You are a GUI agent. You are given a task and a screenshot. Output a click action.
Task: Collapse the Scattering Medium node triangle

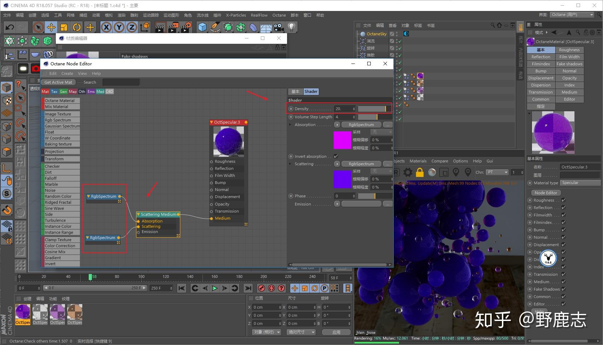139,214
